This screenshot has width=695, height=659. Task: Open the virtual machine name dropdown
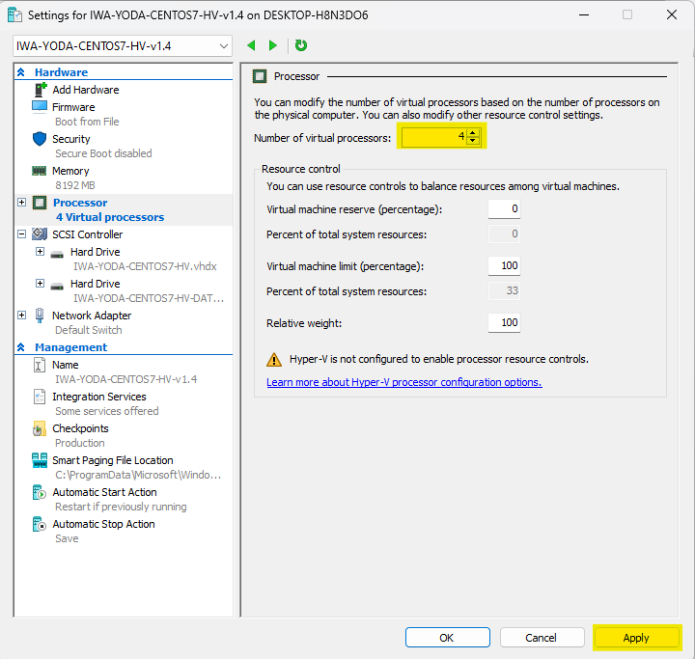pos(123,46)
